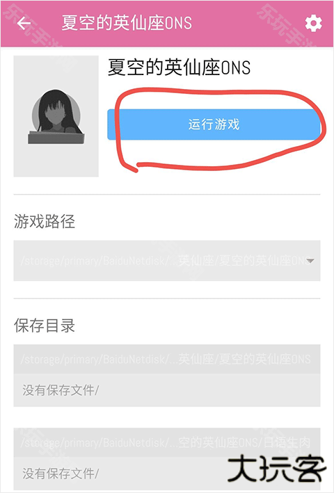Open settings with the gear icon
The image size is (334, 493).
313,23
